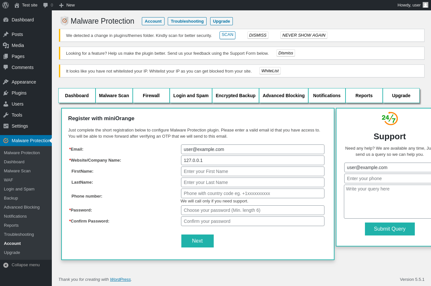Click the Password input field

pos(253,210)
